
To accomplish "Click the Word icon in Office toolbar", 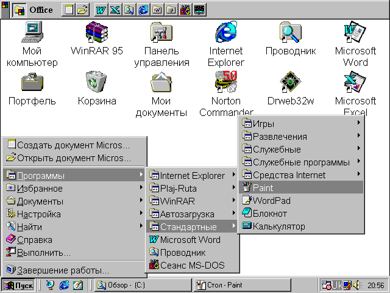I will tap(101, 10).
